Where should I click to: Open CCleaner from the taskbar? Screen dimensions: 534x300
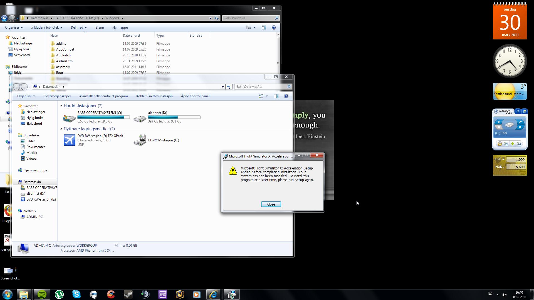[x=111, y=294]
